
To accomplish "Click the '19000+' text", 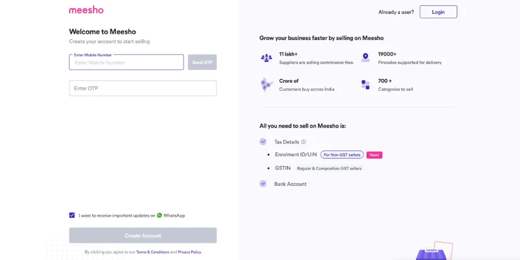I will coord(387,54).
